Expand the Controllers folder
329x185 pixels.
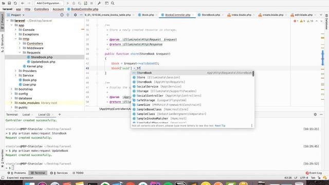pyautogui.click(x=20, y=43)
